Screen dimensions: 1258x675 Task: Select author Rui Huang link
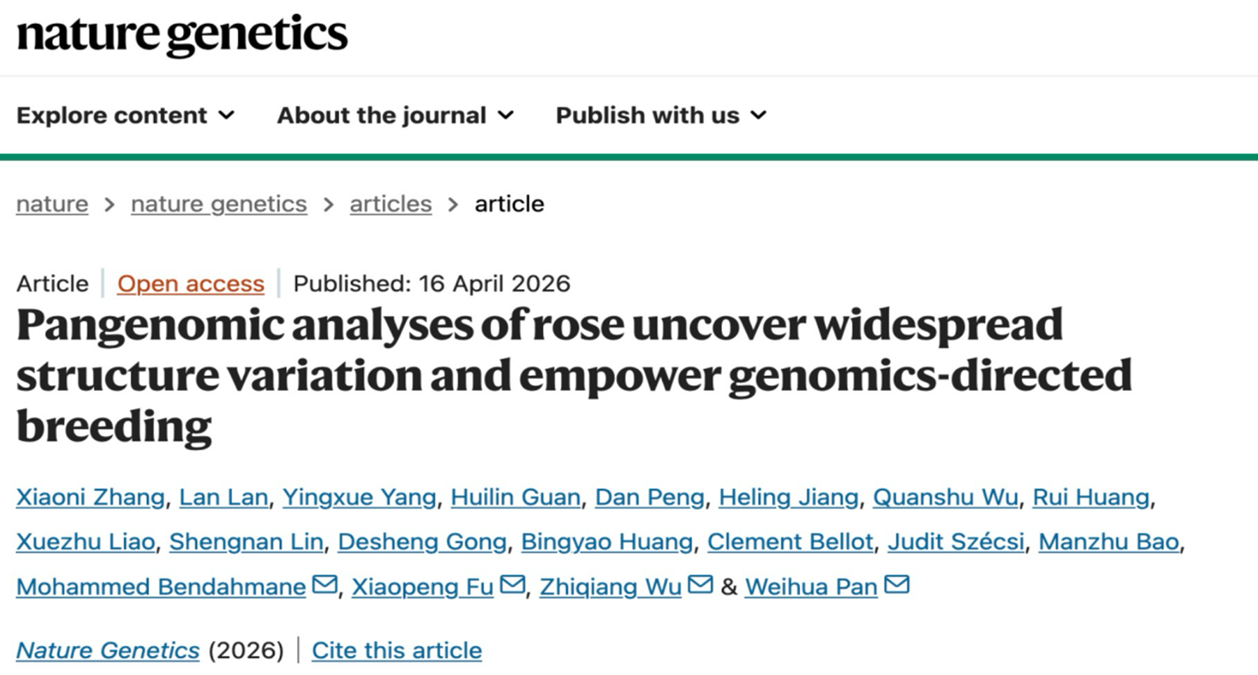pos(1091,497)
